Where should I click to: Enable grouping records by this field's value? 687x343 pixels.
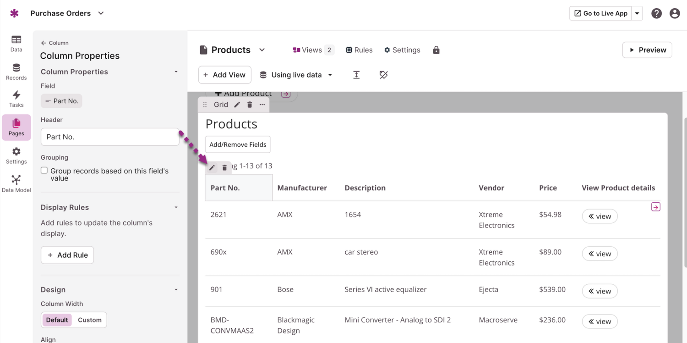tap(44, 171)
